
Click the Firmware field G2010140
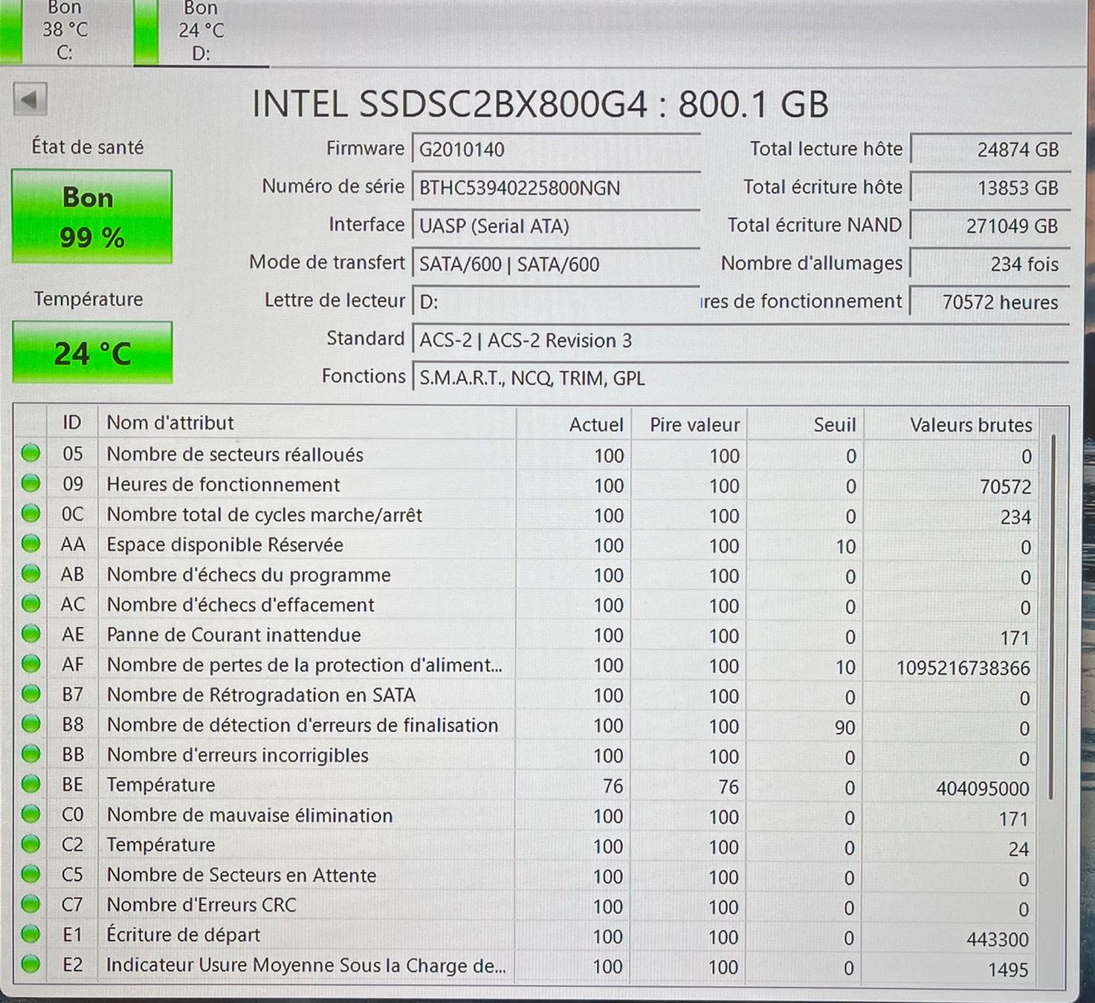(556, 149)
